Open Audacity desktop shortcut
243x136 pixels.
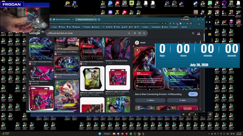pos(181,4)
